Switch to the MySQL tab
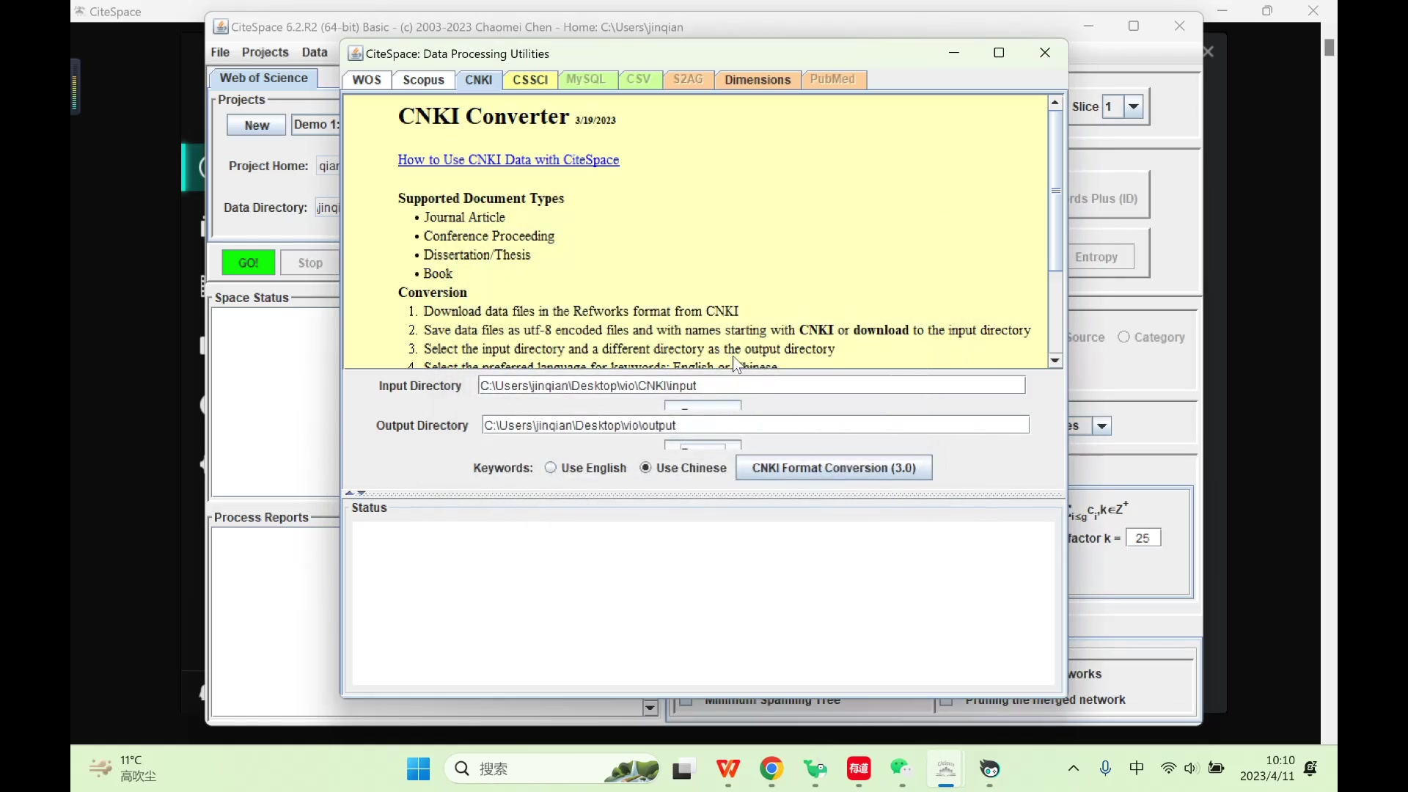Image resolution: width=1408 pixels, height=792 pixels. tap(587, 79)
